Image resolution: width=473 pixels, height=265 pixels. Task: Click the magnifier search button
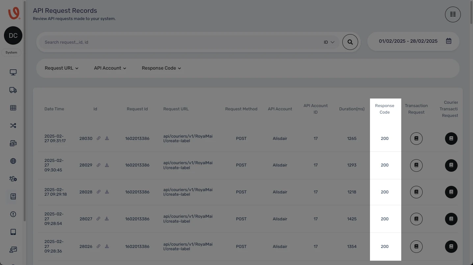coord(350,42)
